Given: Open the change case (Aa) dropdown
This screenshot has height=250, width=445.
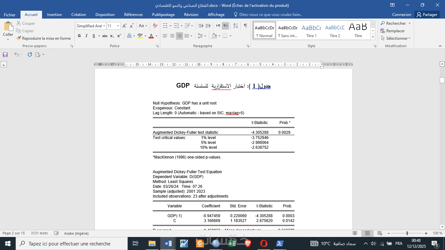Looking at the screenshot, I should click(143, 26).
